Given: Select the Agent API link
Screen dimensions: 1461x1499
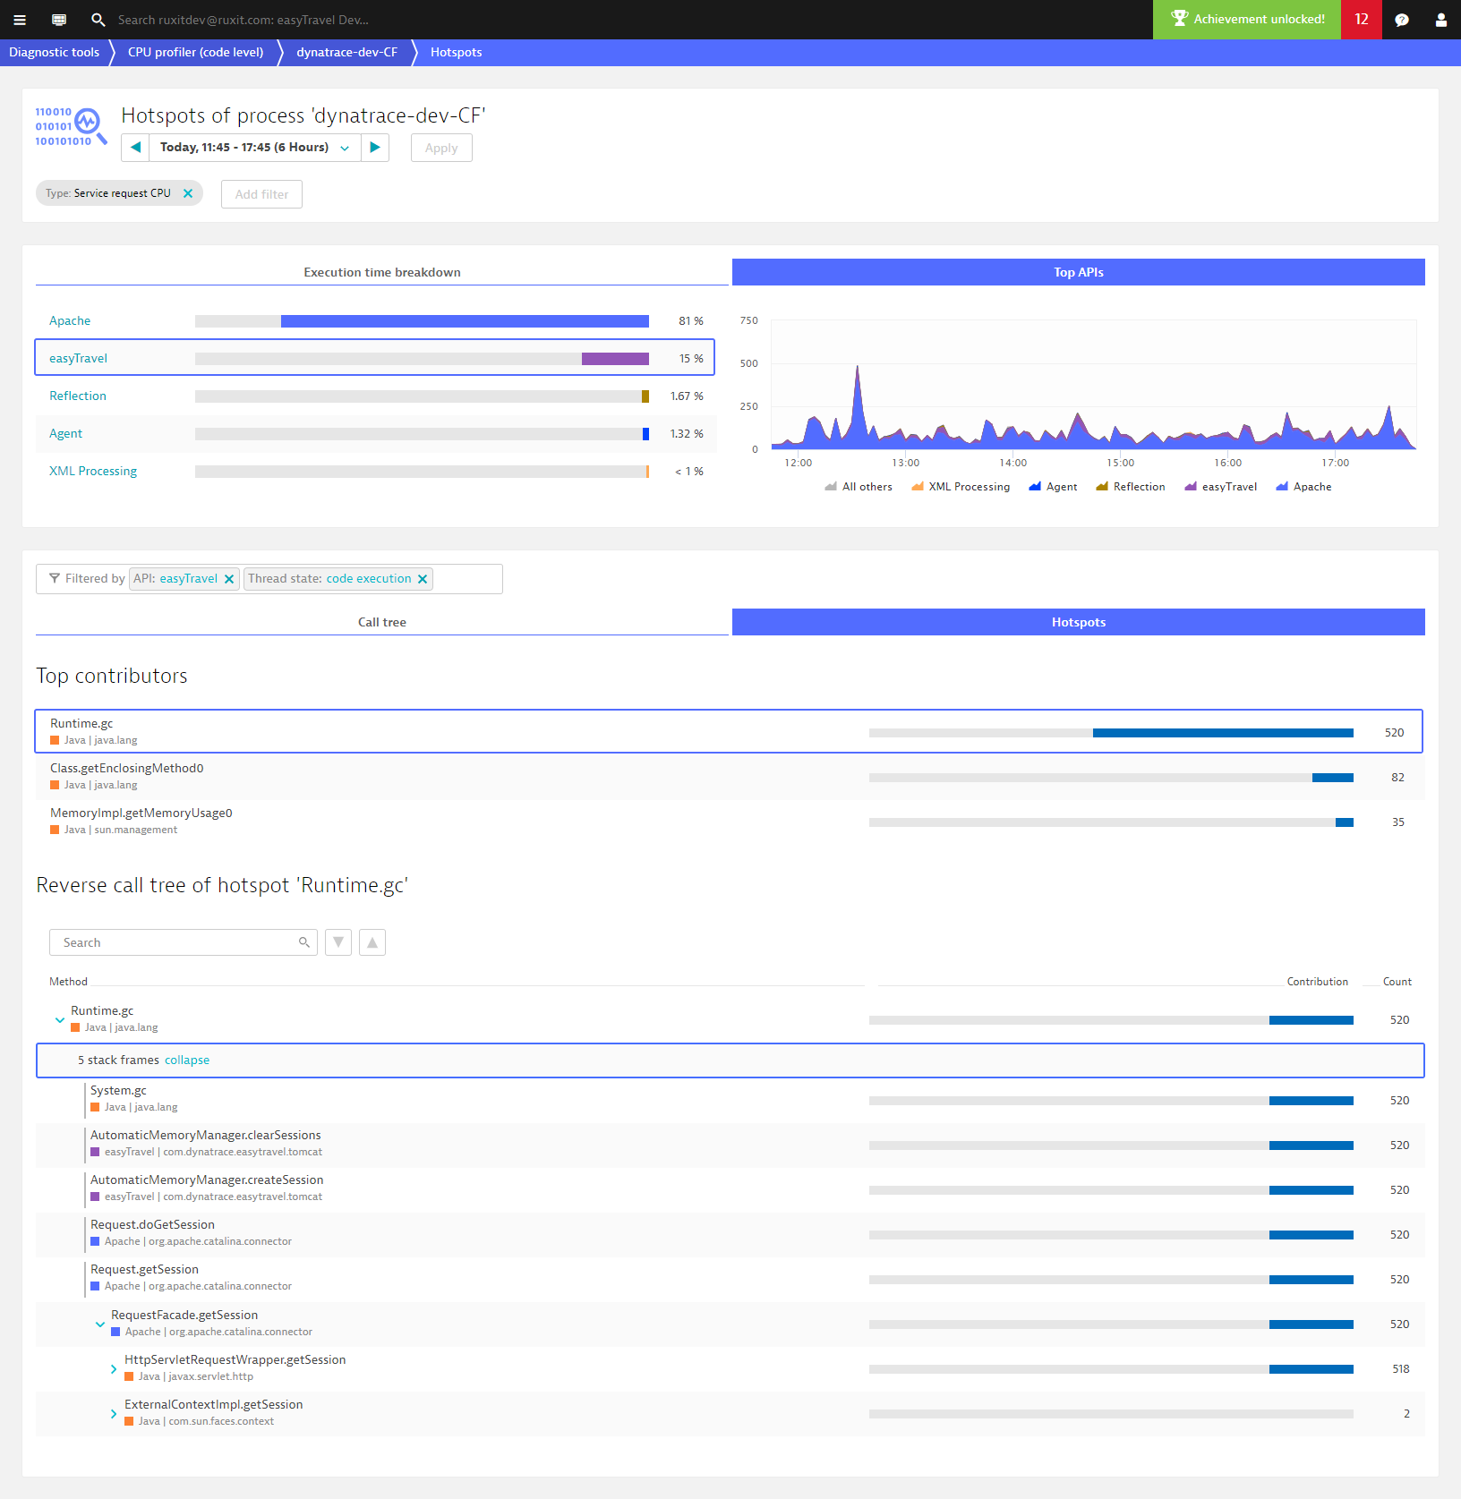Looking at the screenshot, I should pyautogui.click(x=65, y=434).
